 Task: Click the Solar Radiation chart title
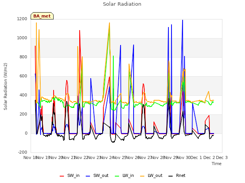point(122,4)
